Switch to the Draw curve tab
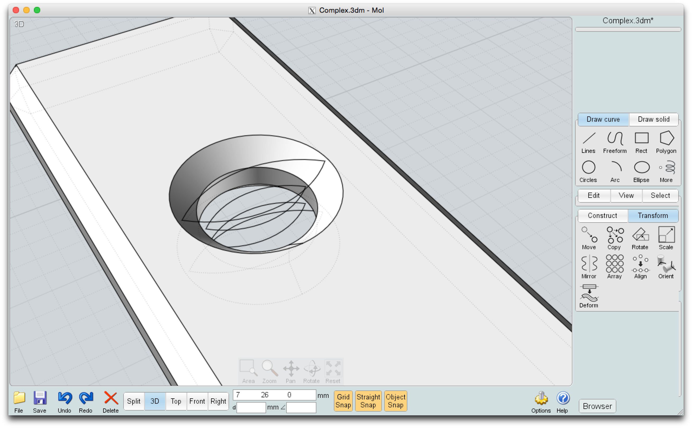 [x=603, y=120]
